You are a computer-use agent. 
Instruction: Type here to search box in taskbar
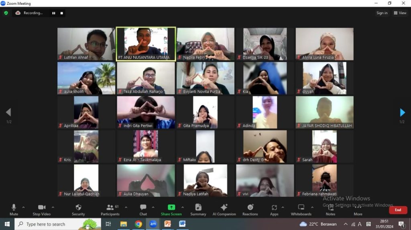tap(58, 224)
